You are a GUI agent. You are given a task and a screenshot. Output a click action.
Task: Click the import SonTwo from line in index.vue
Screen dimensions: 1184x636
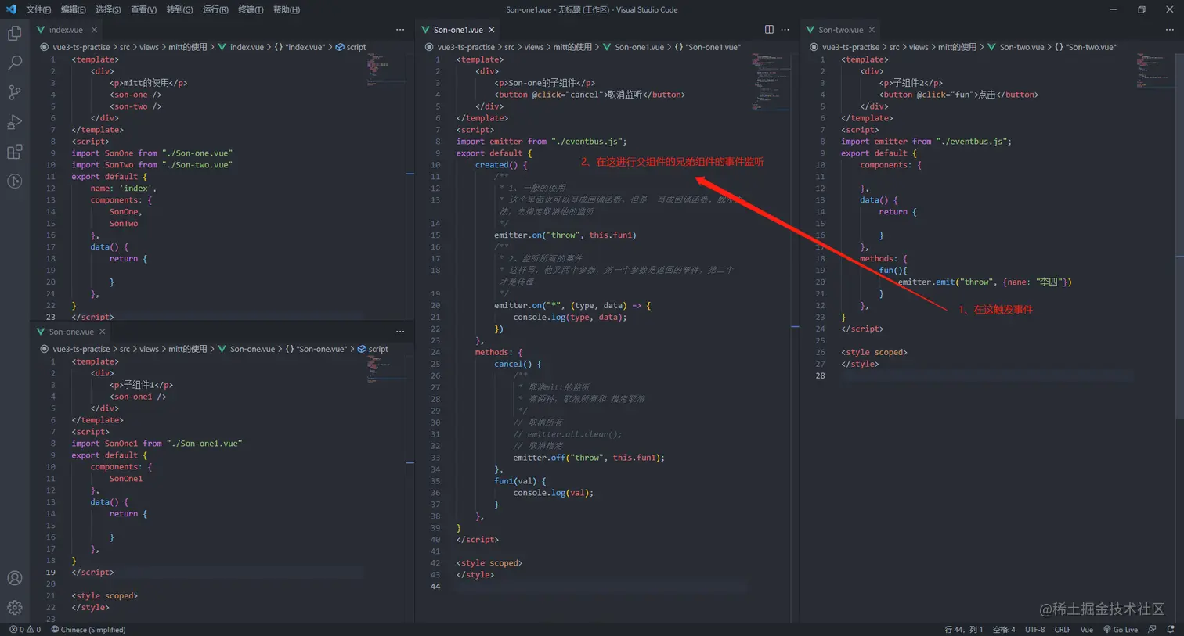click(x=152, y=165)
